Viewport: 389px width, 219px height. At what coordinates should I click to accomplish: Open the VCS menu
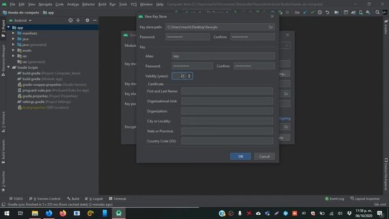click(x=134, y=4)
